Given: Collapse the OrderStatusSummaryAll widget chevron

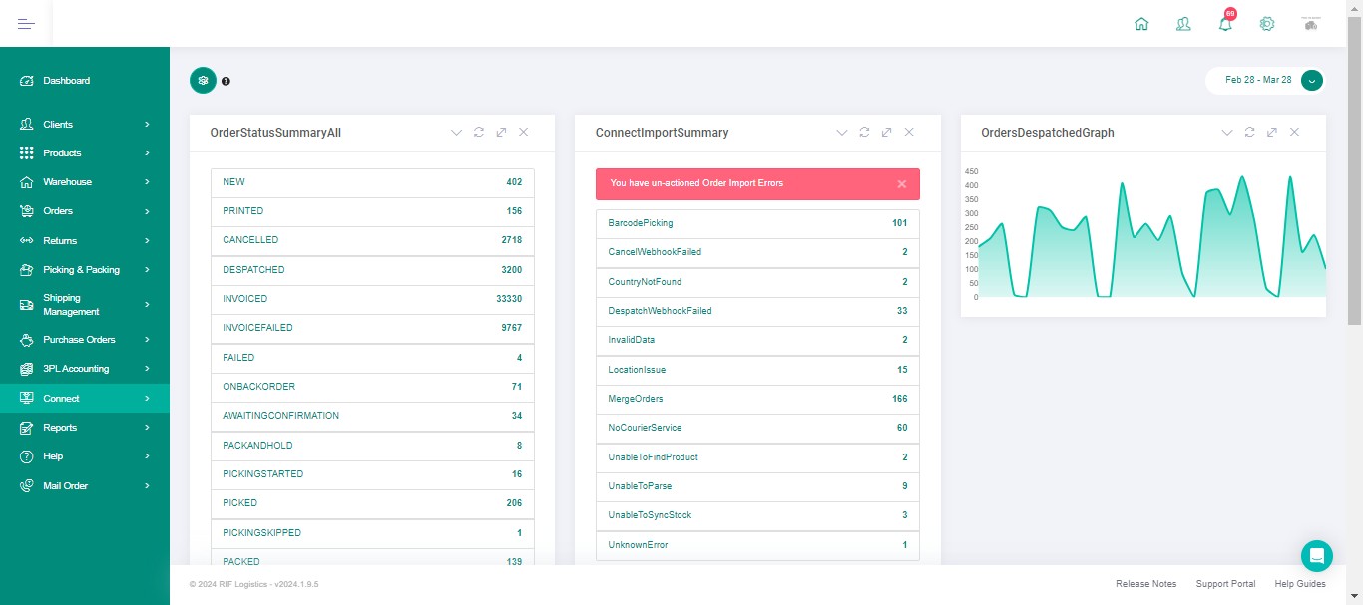Looking at the screenshot, I should [456, 132].
